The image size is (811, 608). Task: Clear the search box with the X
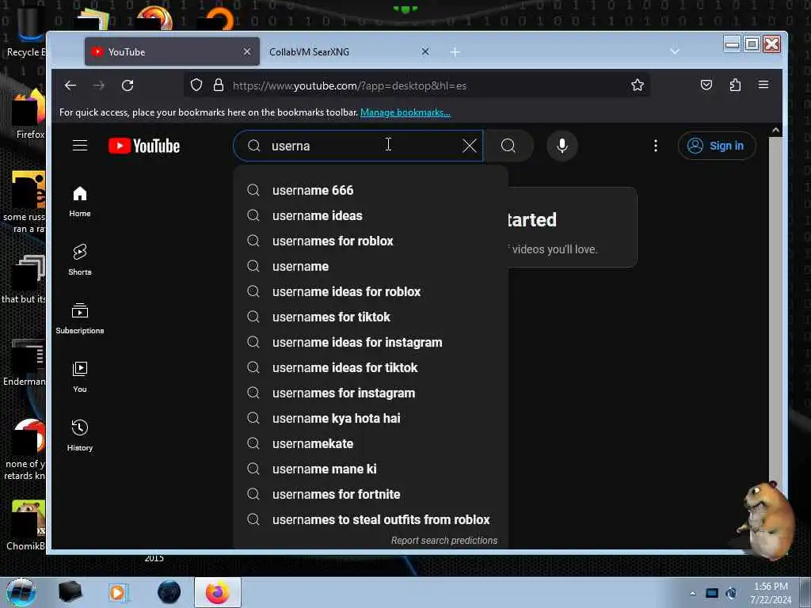coord(469,146)
